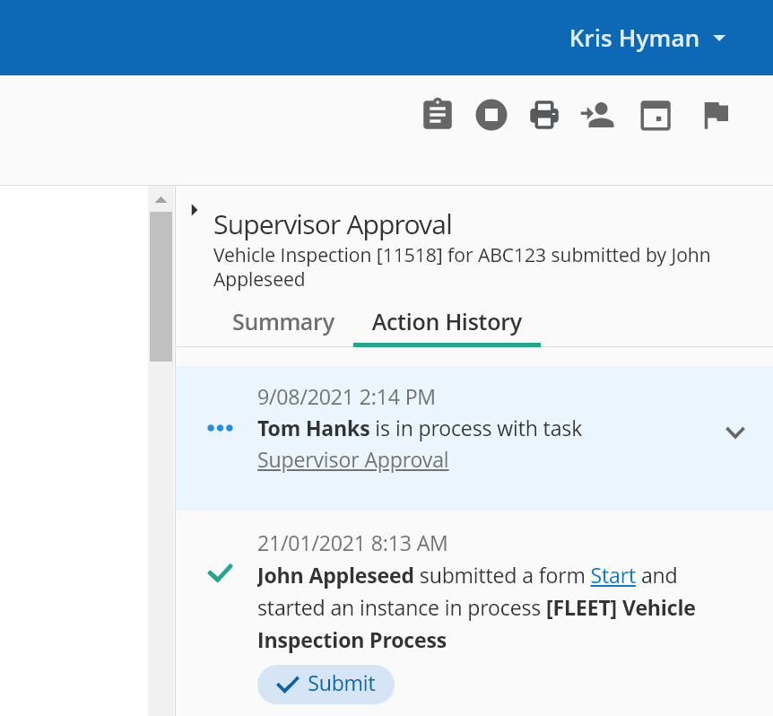Click the green checkmark beside John Appleseed entry
773x716 pixels.
[x=220, y=573]
